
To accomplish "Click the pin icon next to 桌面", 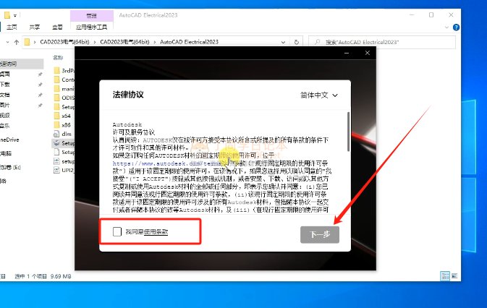I will click(x=40, y=74).
